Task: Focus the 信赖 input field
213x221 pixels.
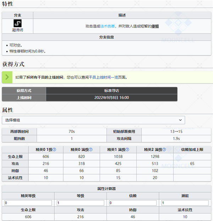Action: 133,203
